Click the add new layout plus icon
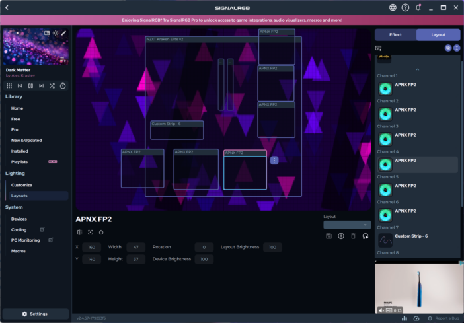Screen dimensions: 464x323 click(341, 236)
